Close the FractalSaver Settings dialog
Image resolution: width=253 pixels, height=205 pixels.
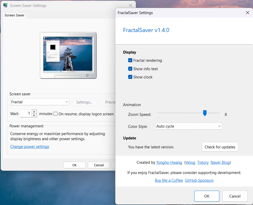click(x=248, y=13)
